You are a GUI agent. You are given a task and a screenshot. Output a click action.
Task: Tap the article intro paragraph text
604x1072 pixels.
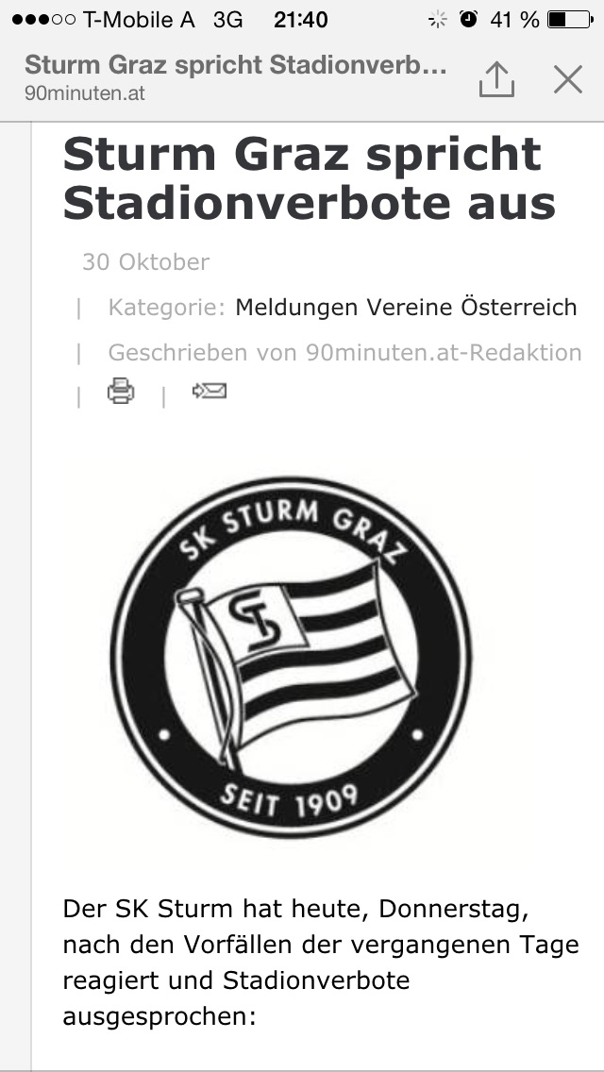321,963
